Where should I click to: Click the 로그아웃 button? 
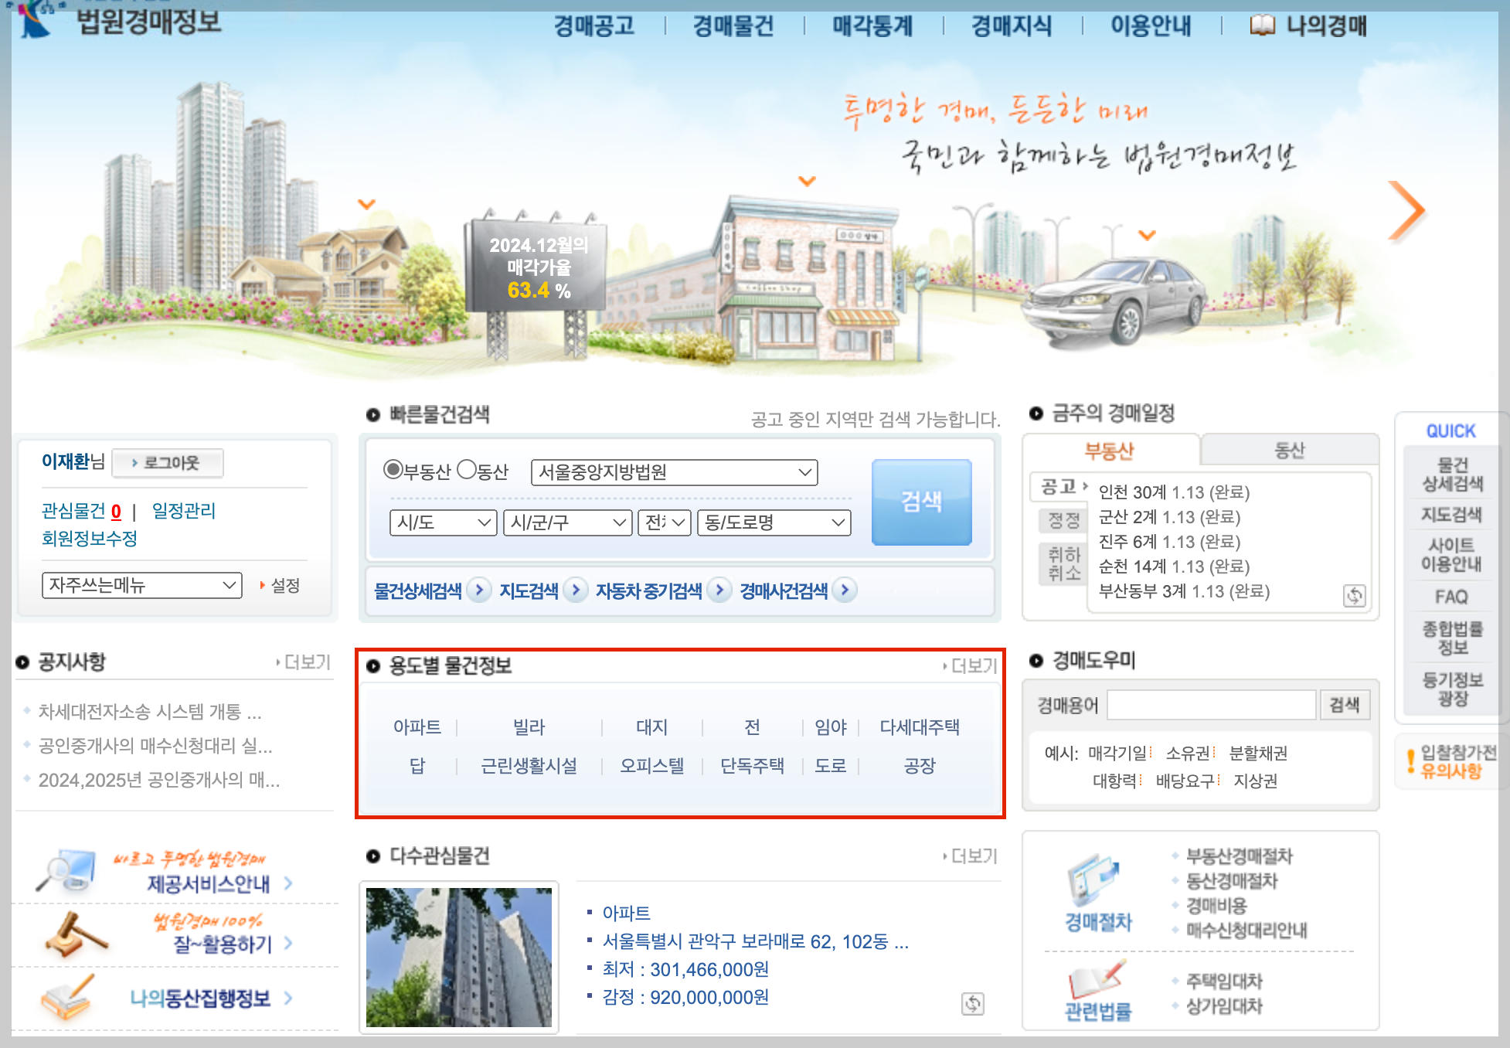click(x=168, y=462)
